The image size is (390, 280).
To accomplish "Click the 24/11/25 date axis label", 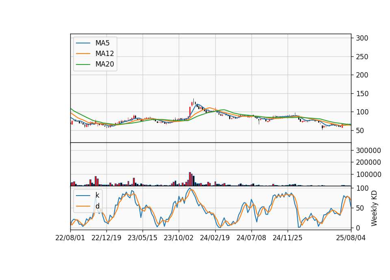I will point(288,238).
